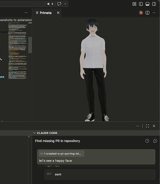The image size is (160, 184).
Task: Start a new Claude Code chat
Action: click(x=155, y=141)
